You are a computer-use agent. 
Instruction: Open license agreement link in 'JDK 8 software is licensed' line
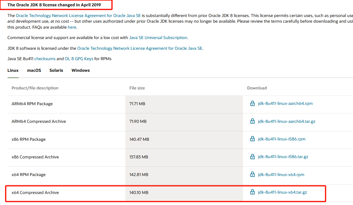[x=139, y=48]
